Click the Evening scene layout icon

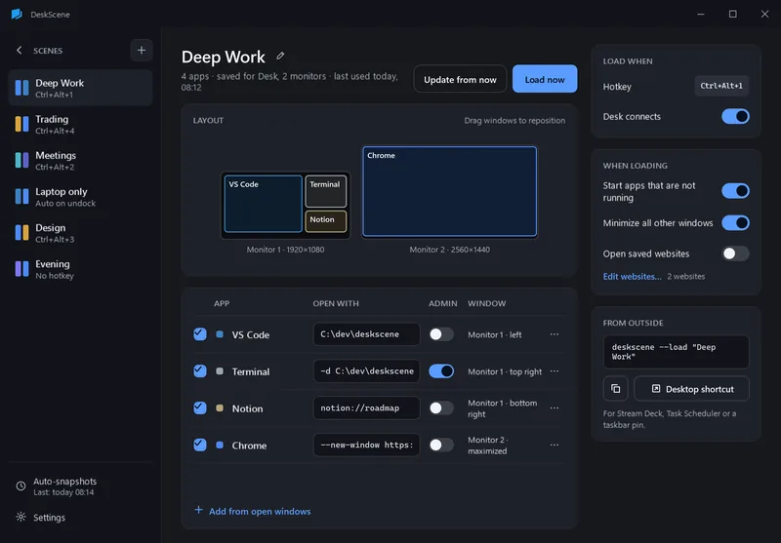click(x=21, y=269)
